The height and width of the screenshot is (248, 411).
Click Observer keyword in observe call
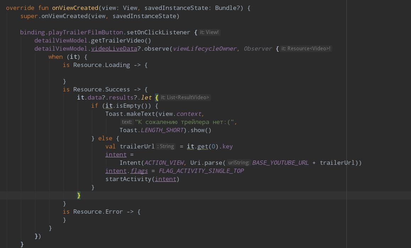tap(258, 49)
